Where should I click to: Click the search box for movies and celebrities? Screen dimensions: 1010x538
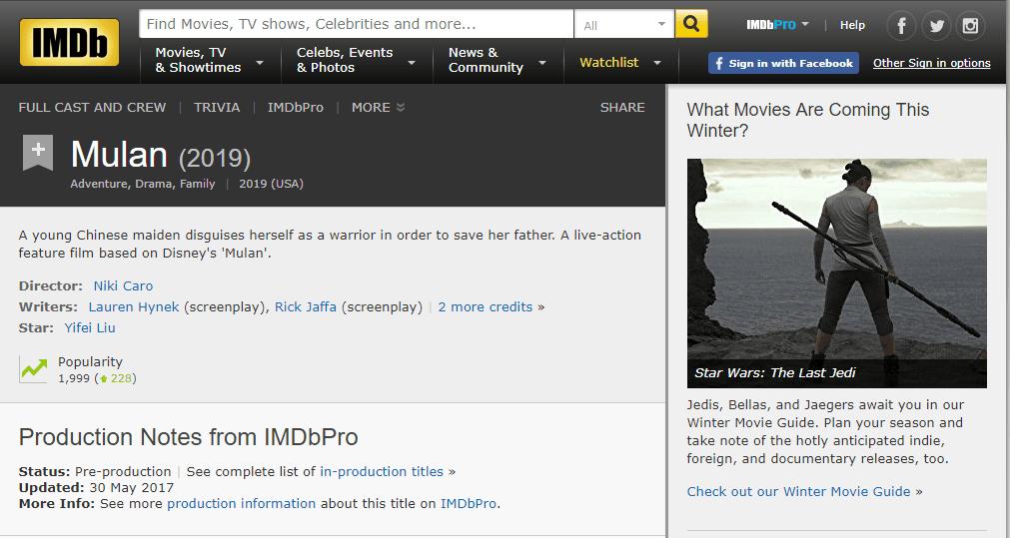pos(357,24)
